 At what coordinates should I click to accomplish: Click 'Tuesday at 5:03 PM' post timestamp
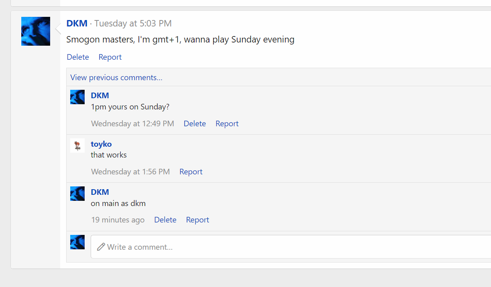133,23
